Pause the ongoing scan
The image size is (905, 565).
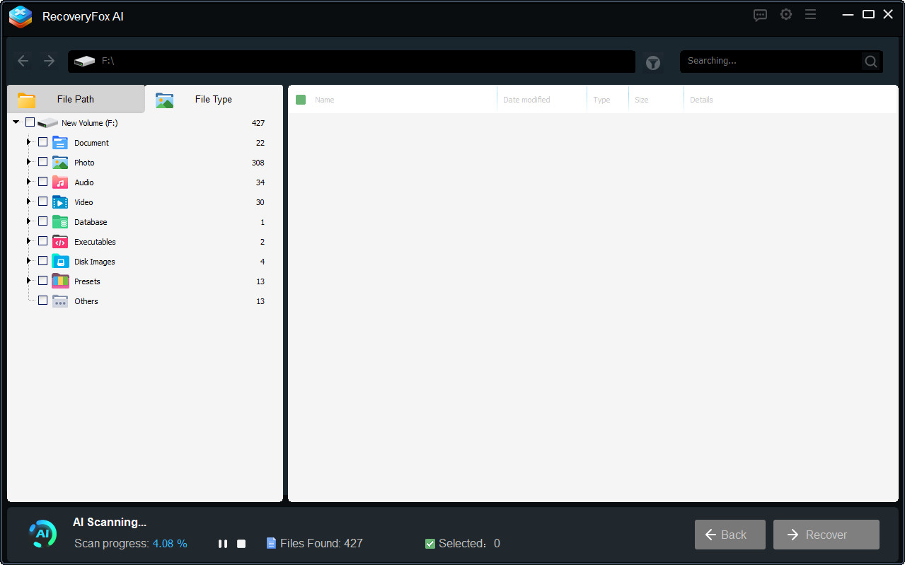tap(222, 543)
